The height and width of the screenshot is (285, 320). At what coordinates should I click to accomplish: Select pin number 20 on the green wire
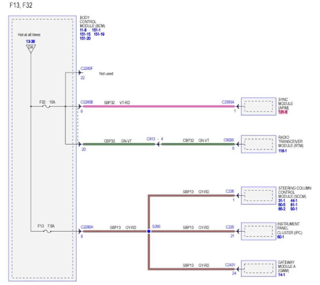[x=84, y=149]
